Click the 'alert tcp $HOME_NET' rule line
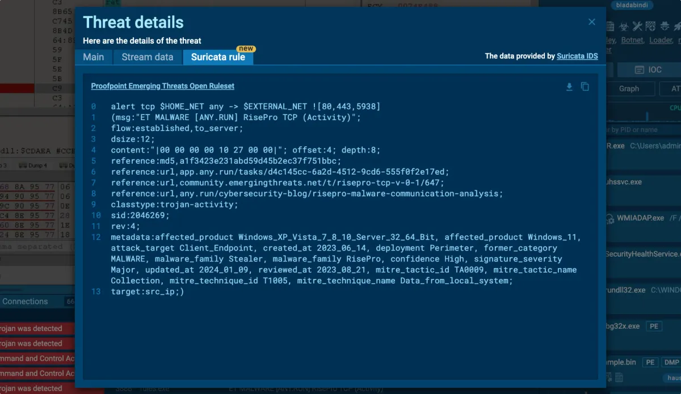The image size is (681, 394). (246, 107)
